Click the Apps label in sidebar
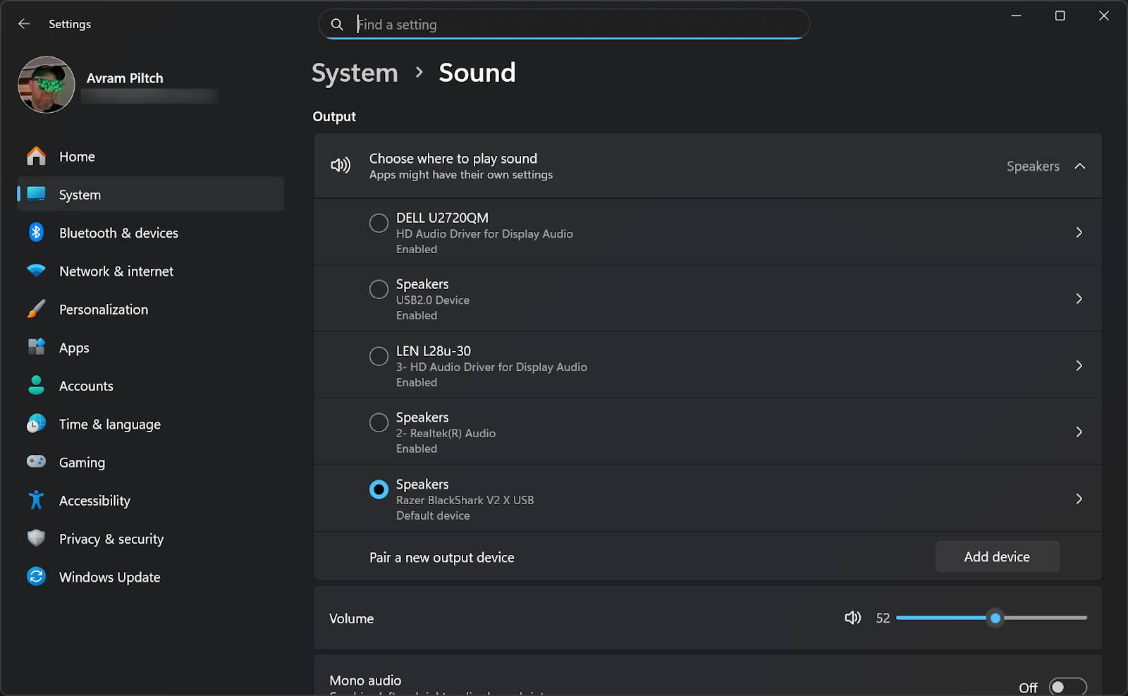Image resolution: width=1128 pixels, height=696 pixels. [x=74, y=348]
